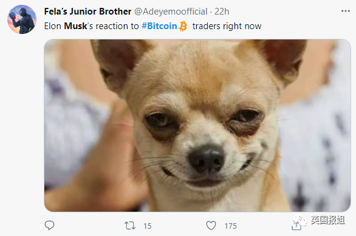View retweets via the 15 count

coord(148,226)
